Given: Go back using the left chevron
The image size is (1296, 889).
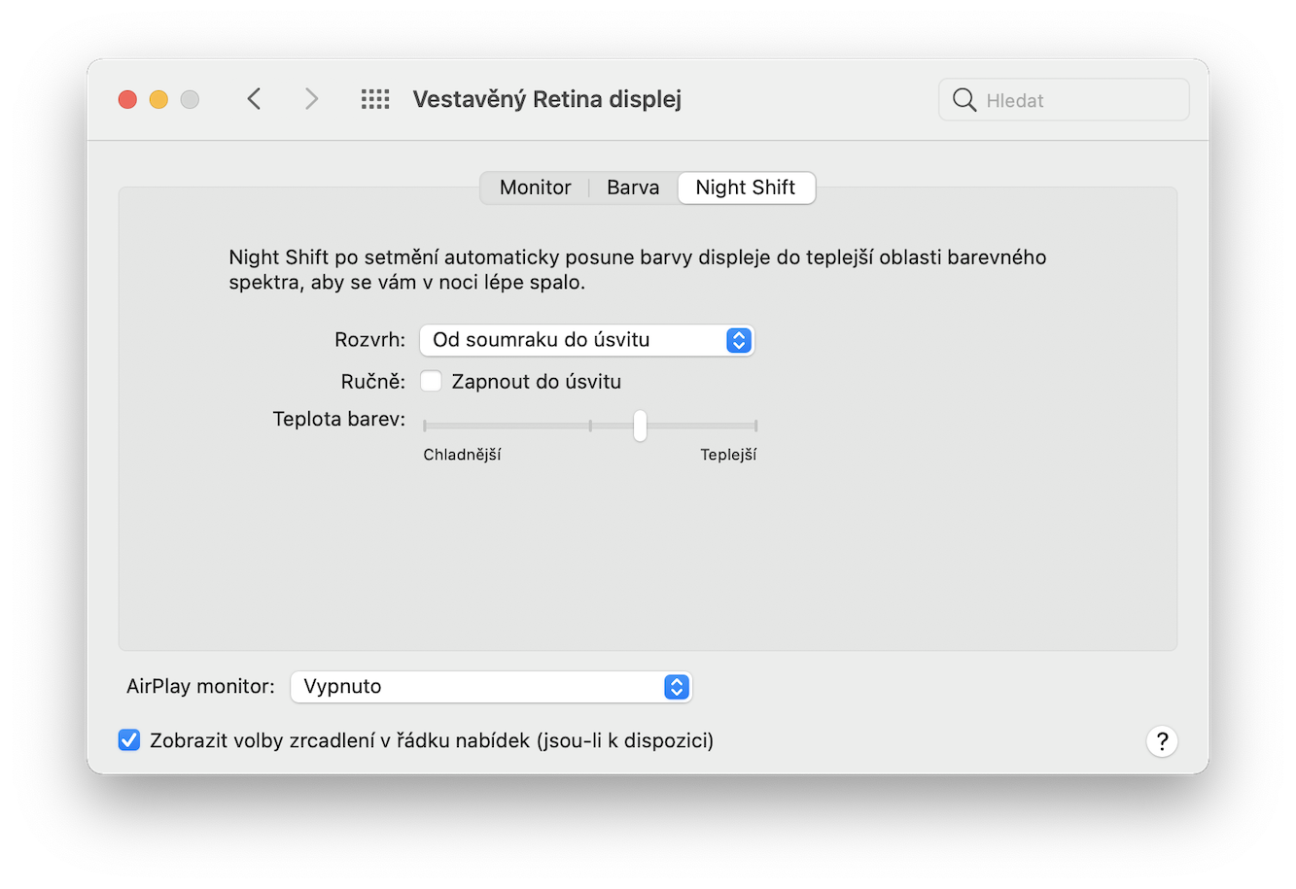Looking at the screenshot, I should 254,99.
